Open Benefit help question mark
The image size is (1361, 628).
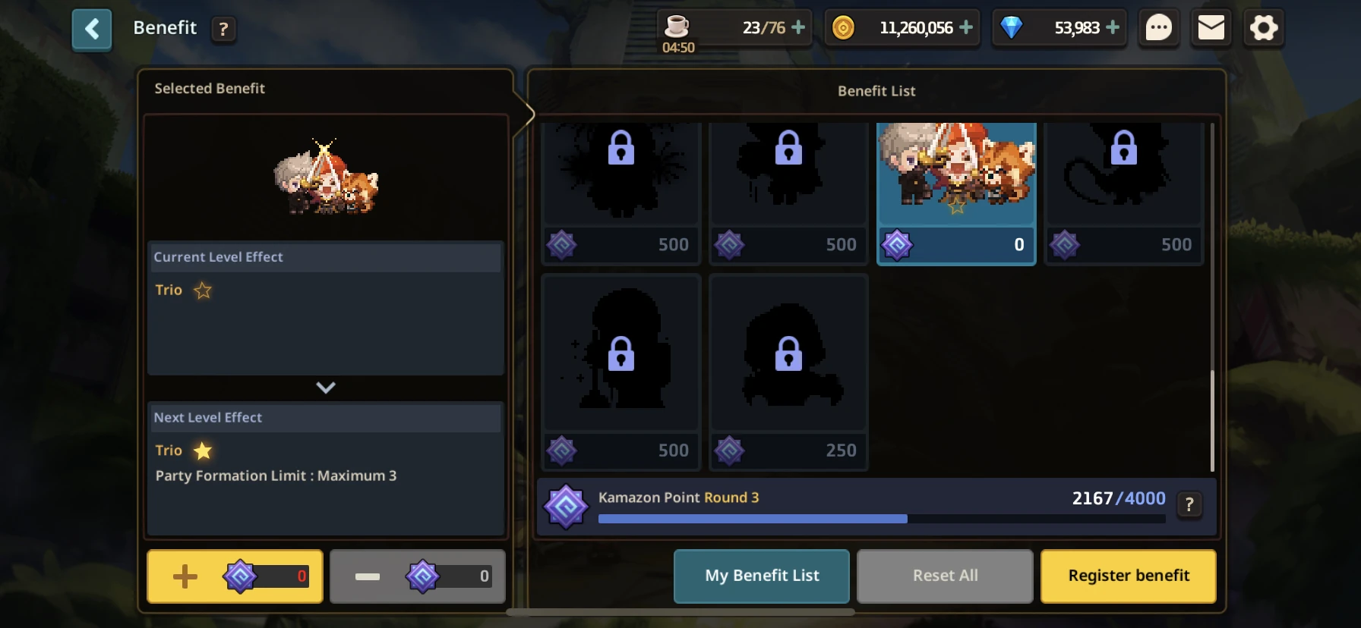(x=223, y=30)
